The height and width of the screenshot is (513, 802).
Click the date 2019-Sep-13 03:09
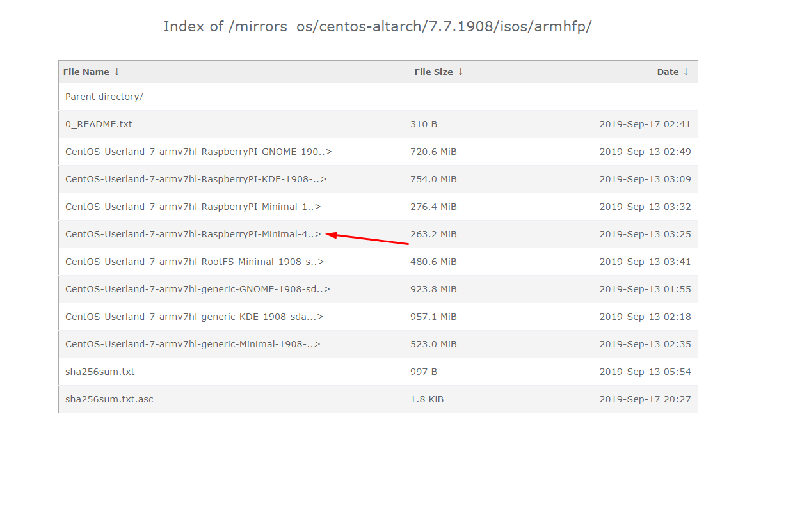pos(645,179)
